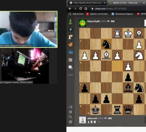Go back to the previous page
This screenshot has width=146, height=132.
[70, 9]
